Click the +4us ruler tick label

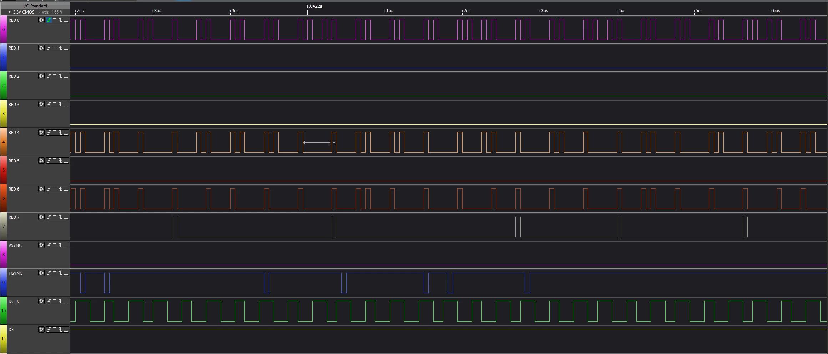tap(621, 11)
